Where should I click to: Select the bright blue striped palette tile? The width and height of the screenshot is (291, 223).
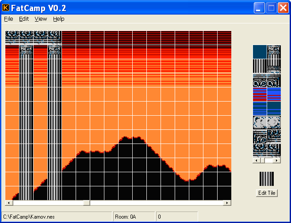[274, 94]
